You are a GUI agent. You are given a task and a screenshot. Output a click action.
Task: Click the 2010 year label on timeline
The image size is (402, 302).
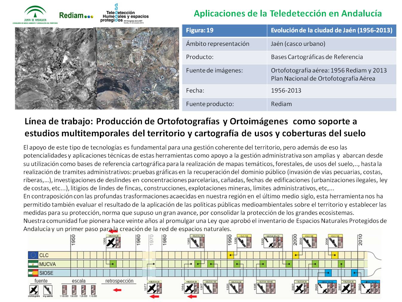click(360, 240)
